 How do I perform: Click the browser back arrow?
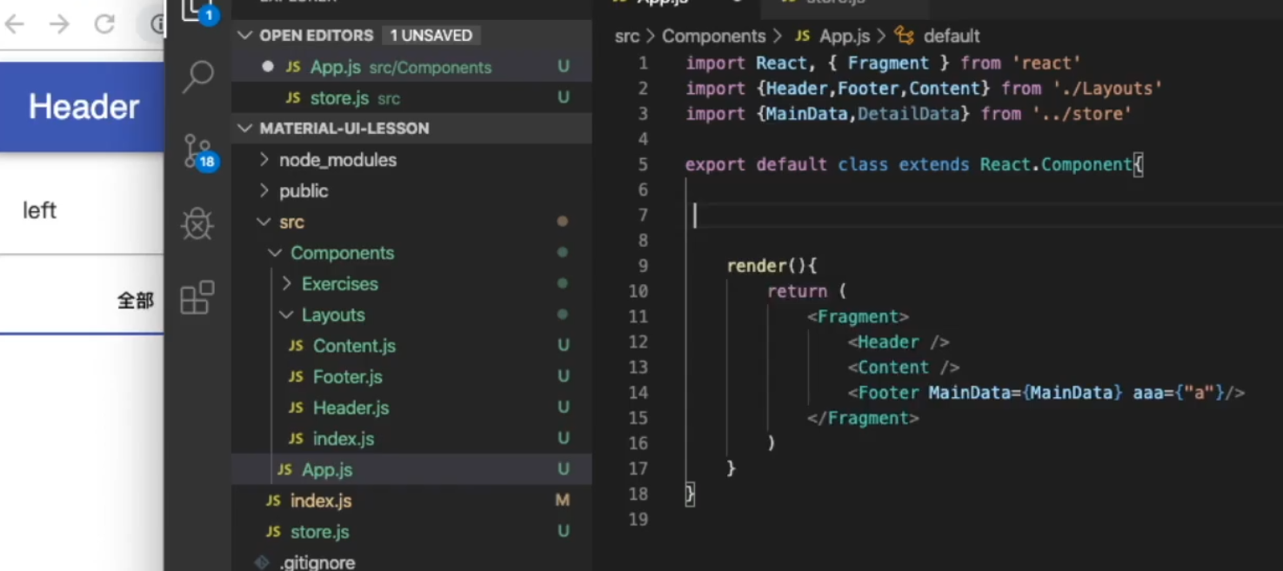[x=14, y=24]
